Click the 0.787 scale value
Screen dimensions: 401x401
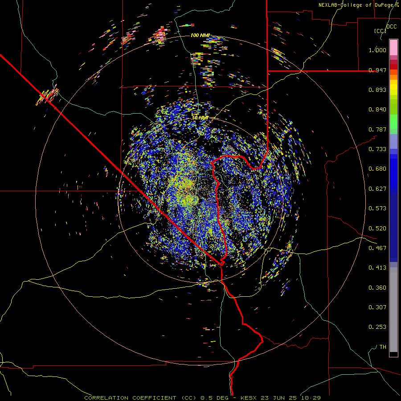coord(377,129)
